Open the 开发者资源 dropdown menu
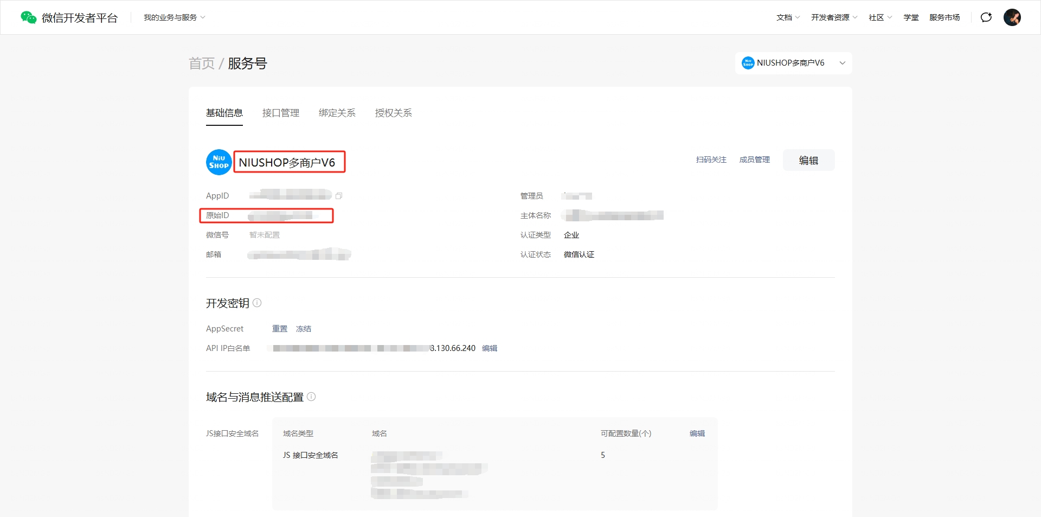1041x517 pixels. point(834,17)
